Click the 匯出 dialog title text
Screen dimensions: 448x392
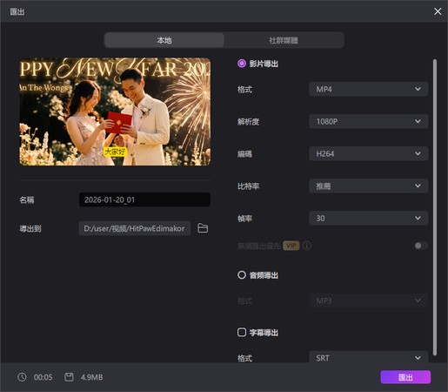(17, 11)
